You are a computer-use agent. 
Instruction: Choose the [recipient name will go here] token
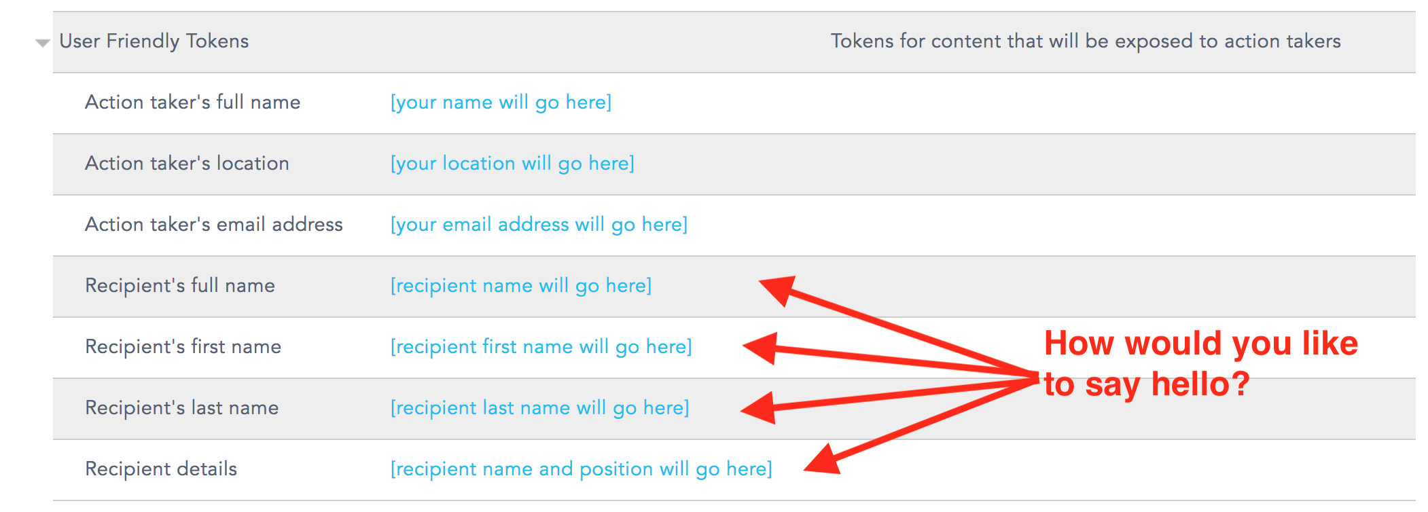521,286
